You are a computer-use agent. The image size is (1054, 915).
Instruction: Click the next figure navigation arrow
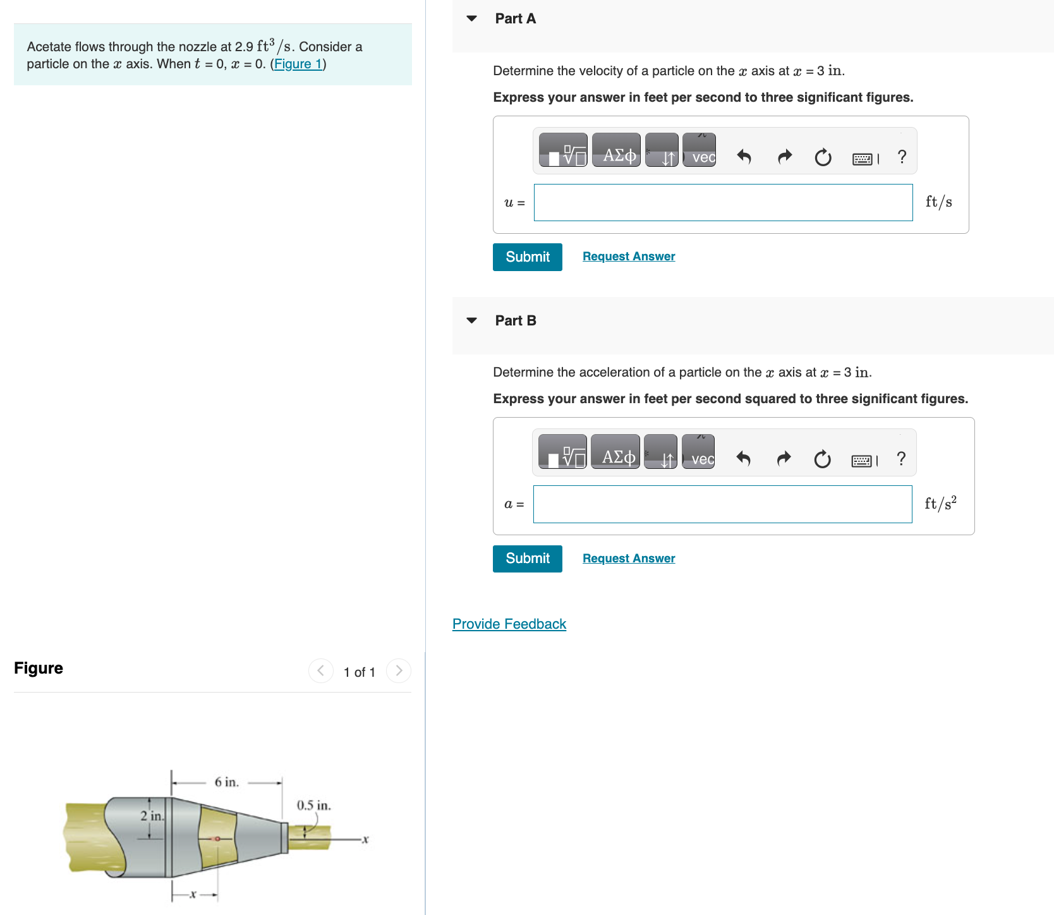(x=398, y=671)
